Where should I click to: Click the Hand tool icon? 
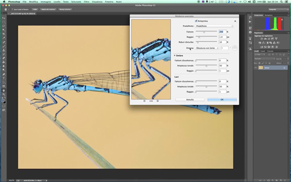click(x=4, y=90)
